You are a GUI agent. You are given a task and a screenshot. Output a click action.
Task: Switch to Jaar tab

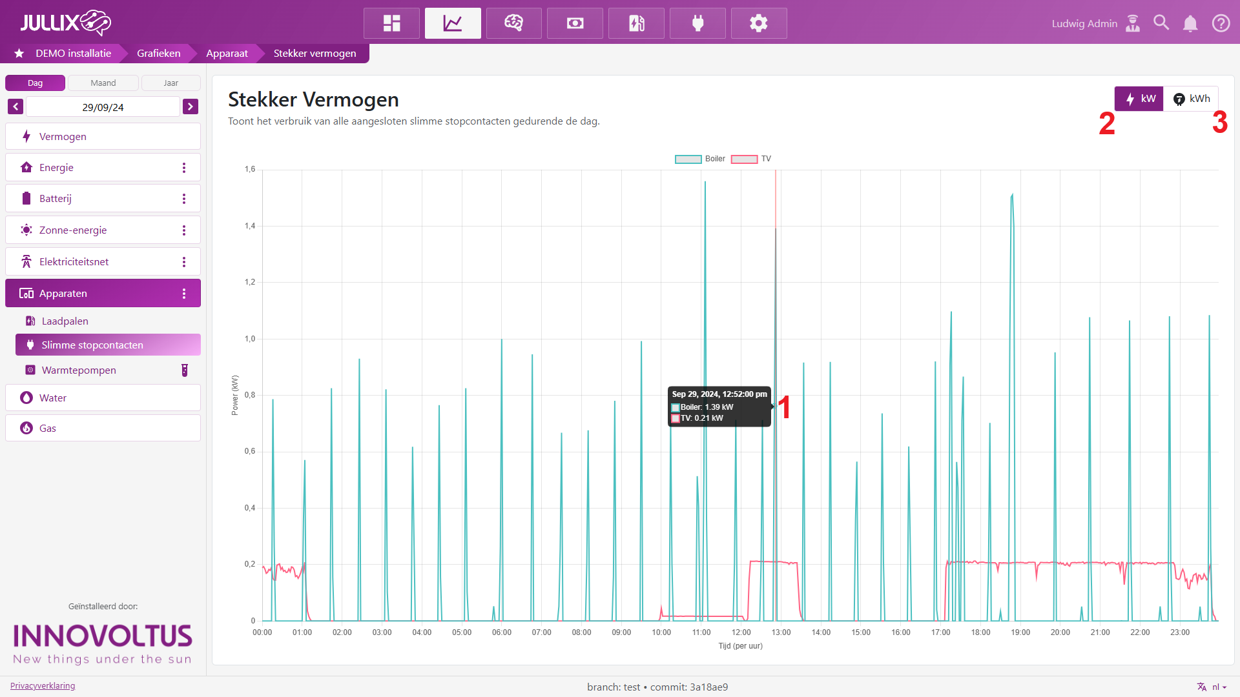coord(170,83)
